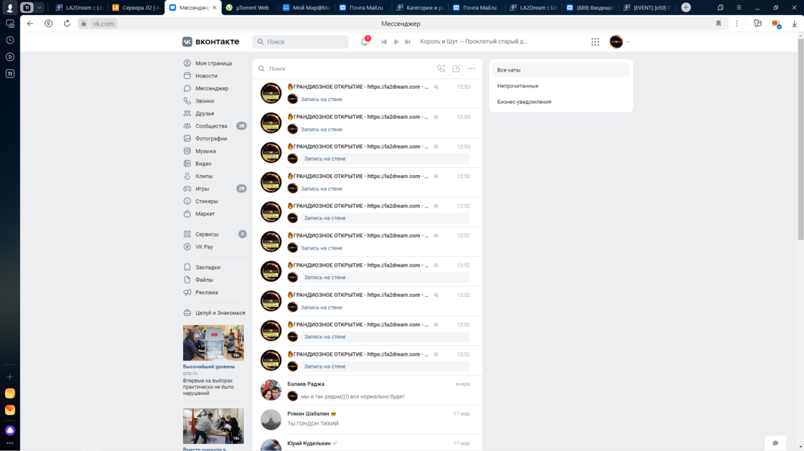Open browser downloads icon
This screenshot has height=451, width=804.
pos(794,24)
